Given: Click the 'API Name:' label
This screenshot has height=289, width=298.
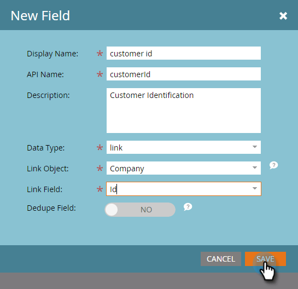Looking at the screenshot, I should (45, 74).
